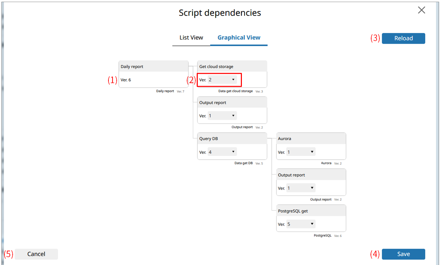This screenshot has height=265, width=441.
Task: Select the PostgreSQL get node title
Action: coord(293,211)
